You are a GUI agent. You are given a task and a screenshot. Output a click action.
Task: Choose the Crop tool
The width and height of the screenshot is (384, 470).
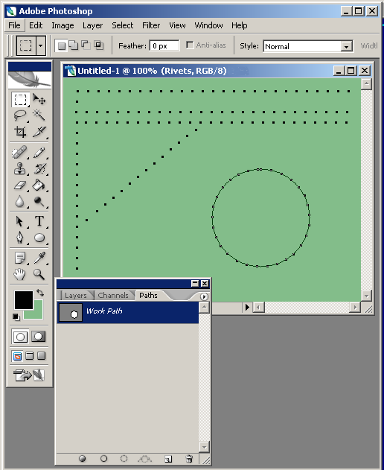tap(20, 132)
